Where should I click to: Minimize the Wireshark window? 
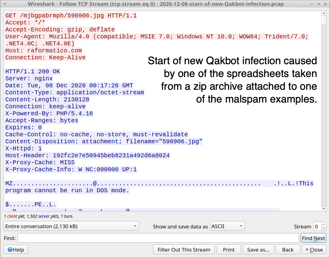pyautogui.click(x=312, y=4)
